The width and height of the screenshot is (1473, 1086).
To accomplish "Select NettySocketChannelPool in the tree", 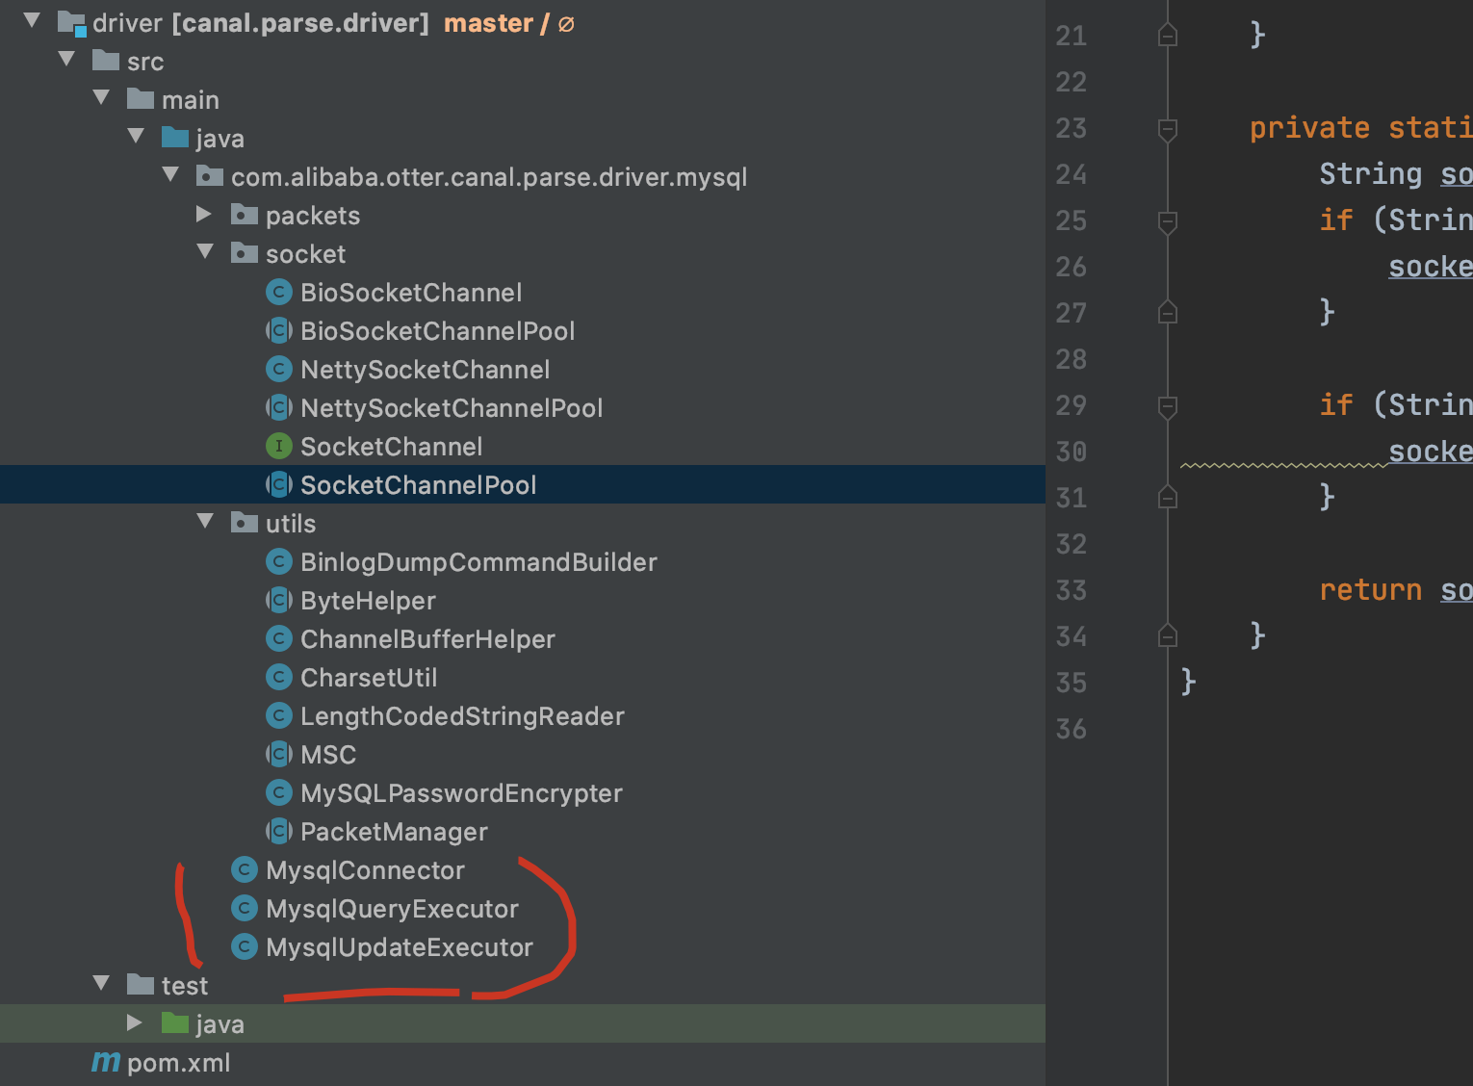I will (452, 407).
